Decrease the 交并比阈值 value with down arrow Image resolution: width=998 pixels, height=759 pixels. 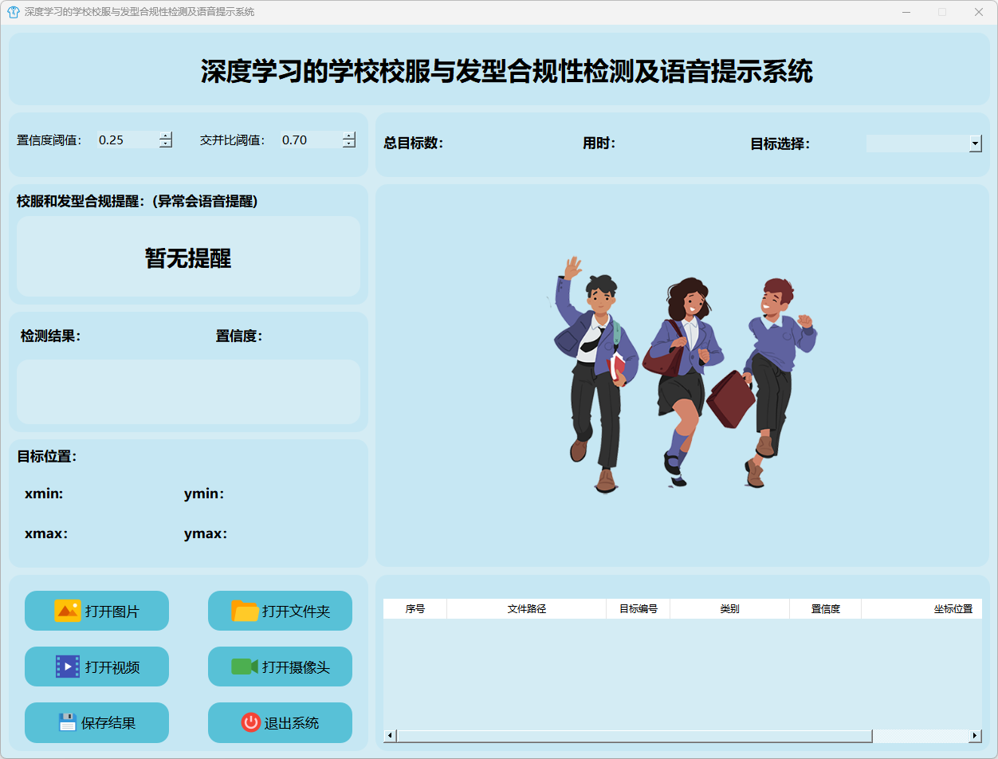pyautogui.click(x=349, y=144)
